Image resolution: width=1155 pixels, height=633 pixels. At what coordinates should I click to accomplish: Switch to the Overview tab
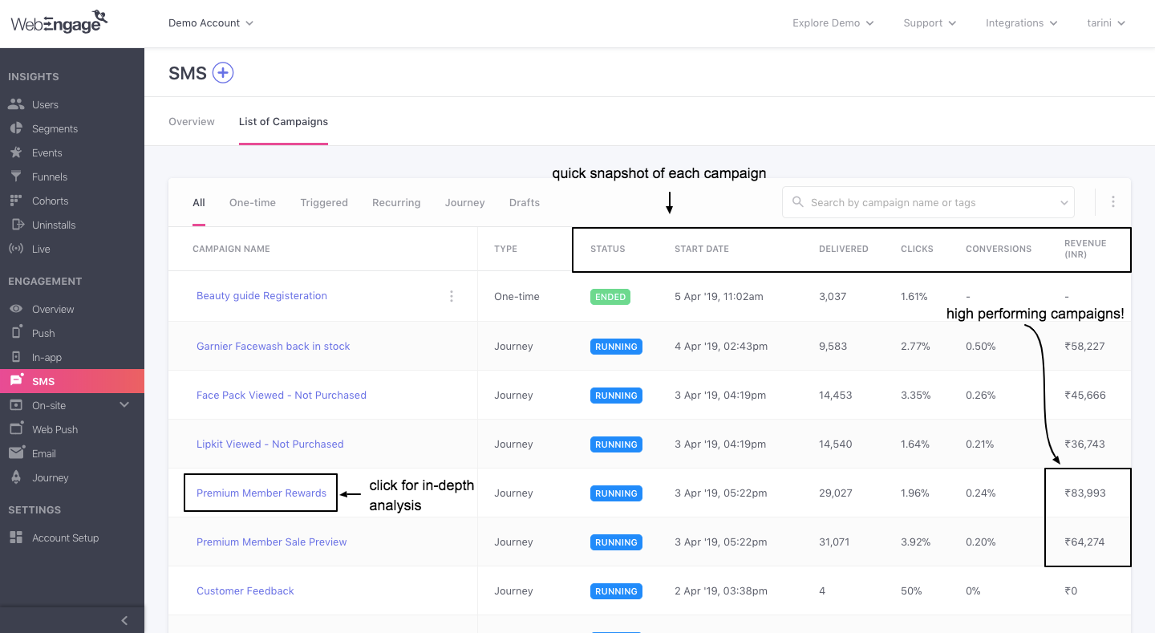coord(192,121)
